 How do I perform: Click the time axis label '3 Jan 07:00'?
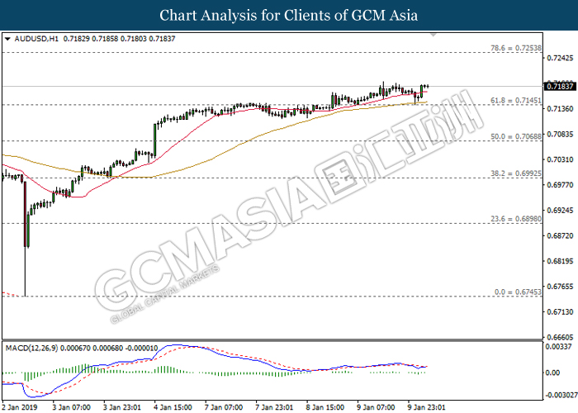(71, 407)
